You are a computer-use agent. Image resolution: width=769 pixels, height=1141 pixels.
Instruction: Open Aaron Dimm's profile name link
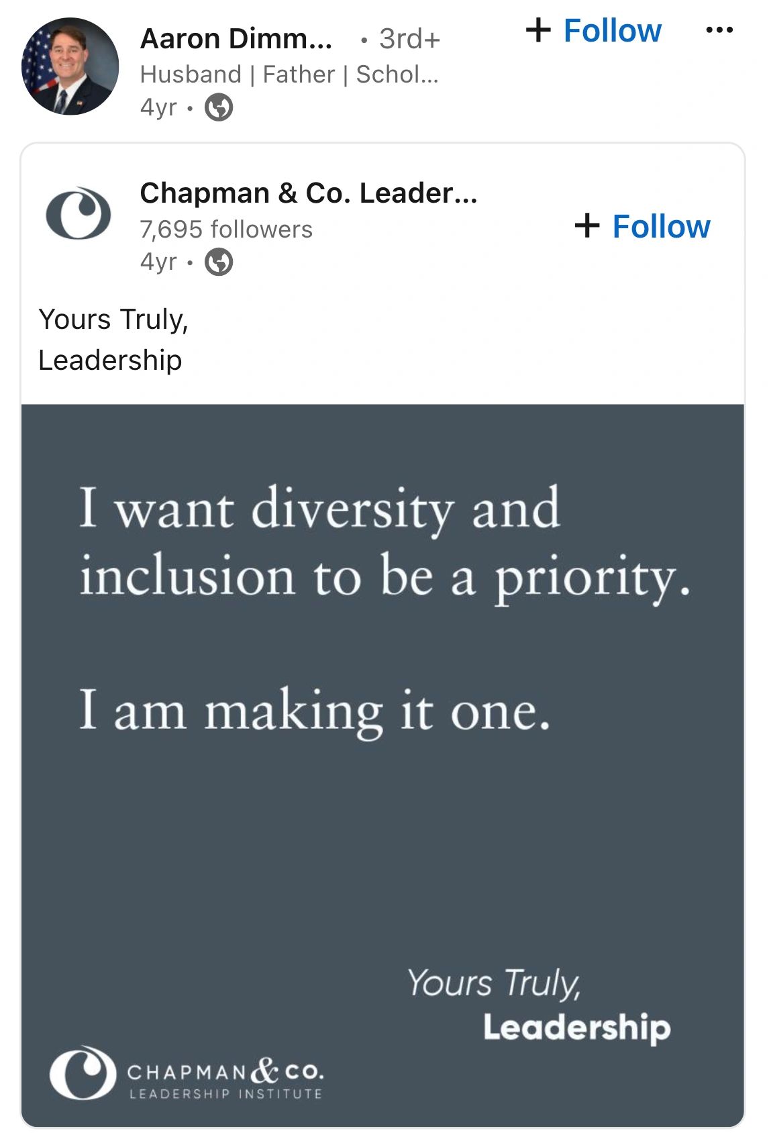pyautogui.click(x=236, y=39)
